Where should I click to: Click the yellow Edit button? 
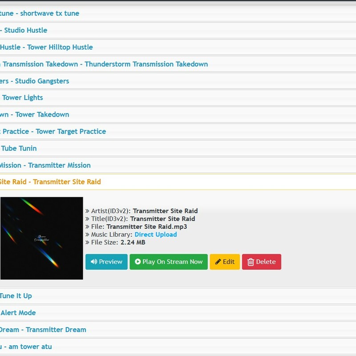pos(225,262)
